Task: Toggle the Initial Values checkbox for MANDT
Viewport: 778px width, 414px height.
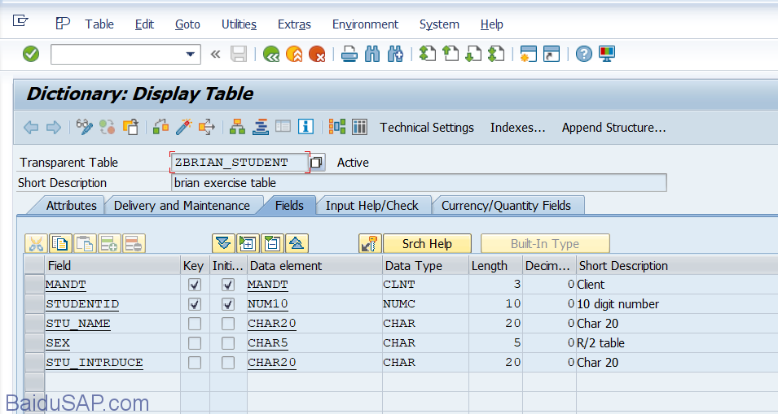Action: (x=228, y=285)
